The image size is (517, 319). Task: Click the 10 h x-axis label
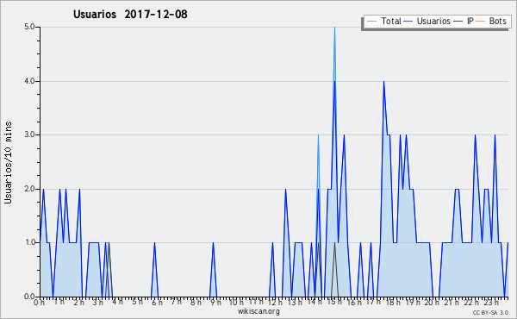(236, 302)
